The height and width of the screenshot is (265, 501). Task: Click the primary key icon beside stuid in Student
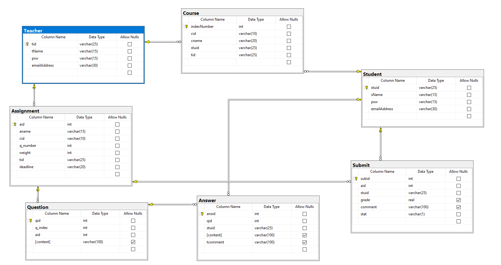tap(366, 88)
